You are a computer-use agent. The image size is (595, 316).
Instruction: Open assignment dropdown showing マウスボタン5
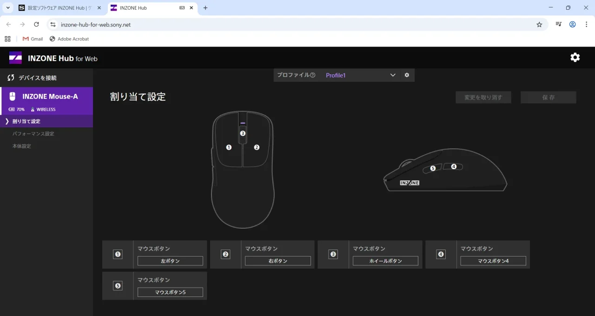pyautogui.click(x=170, y=292)
